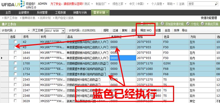Tick the checkbox for row 2346
220x103 pixels.
pos(15,85)
